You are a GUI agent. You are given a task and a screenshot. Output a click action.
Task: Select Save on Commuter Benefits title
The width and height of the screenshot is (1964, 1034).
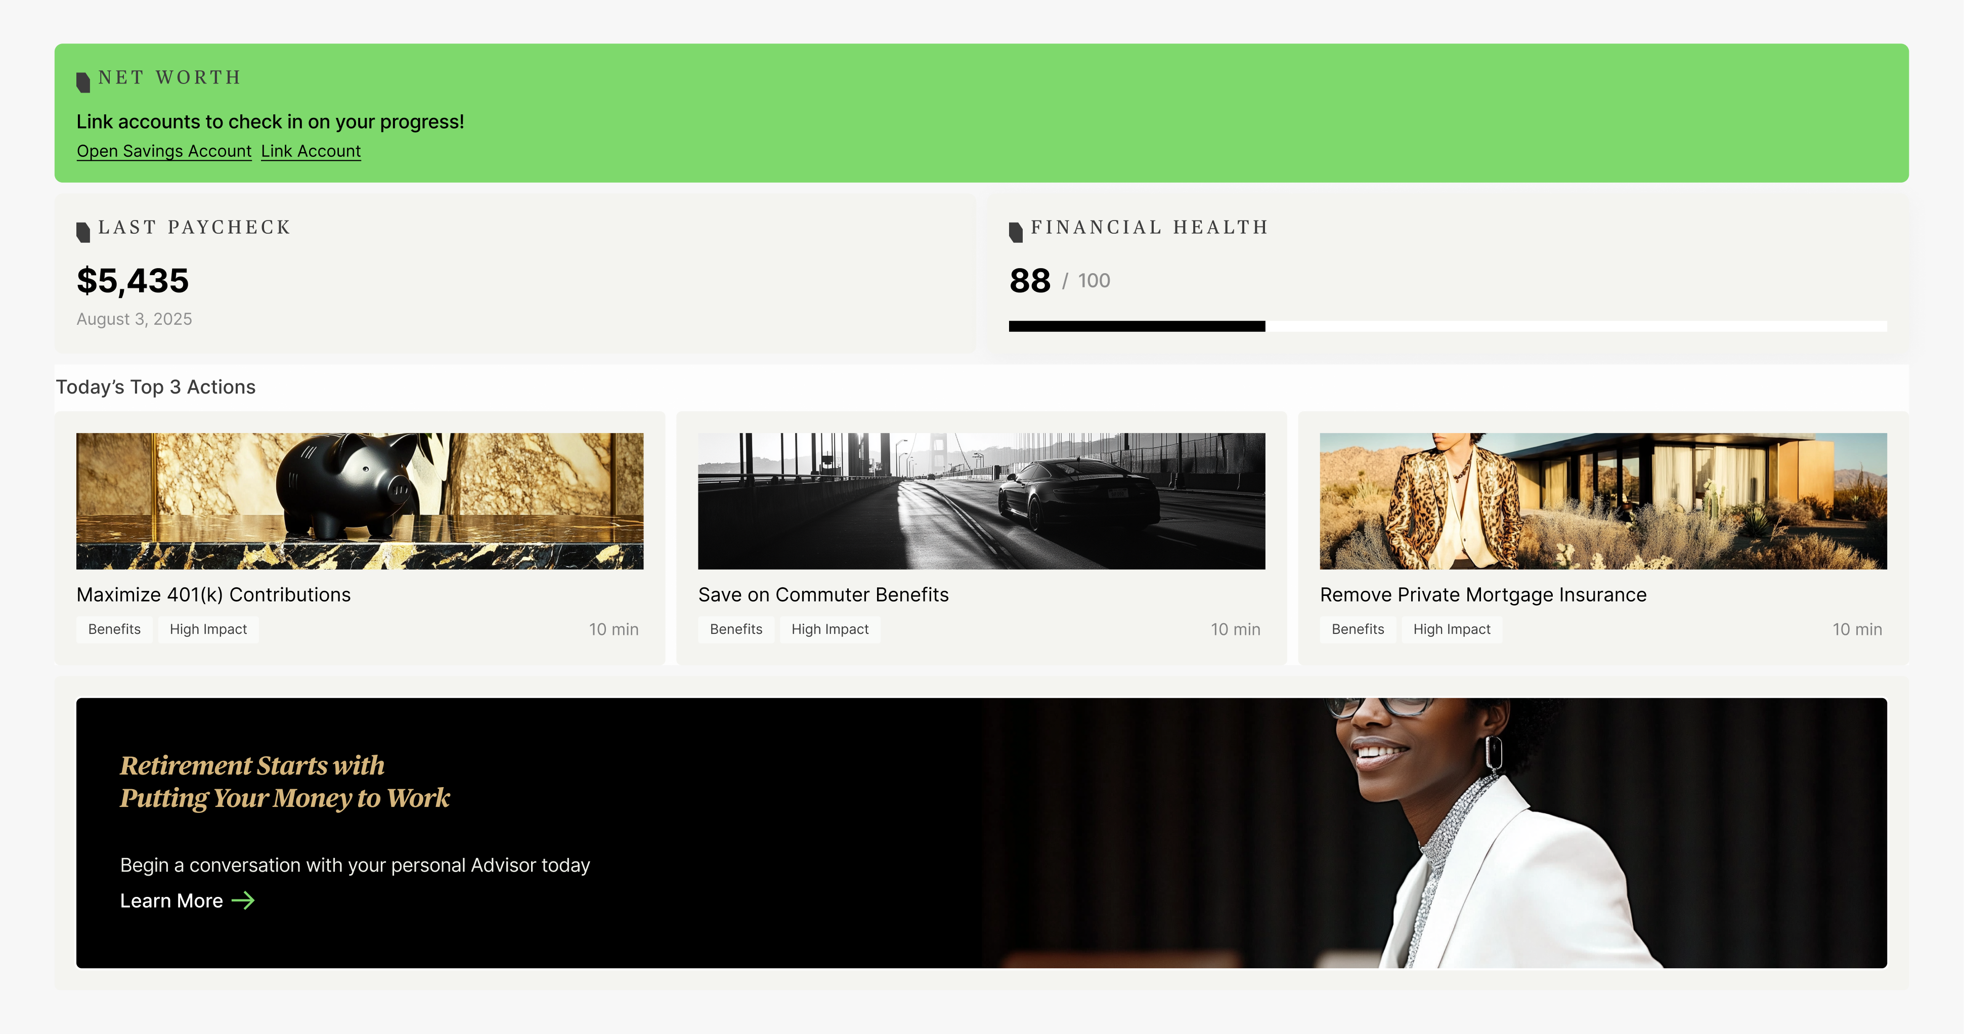click(x=823, y=595)
